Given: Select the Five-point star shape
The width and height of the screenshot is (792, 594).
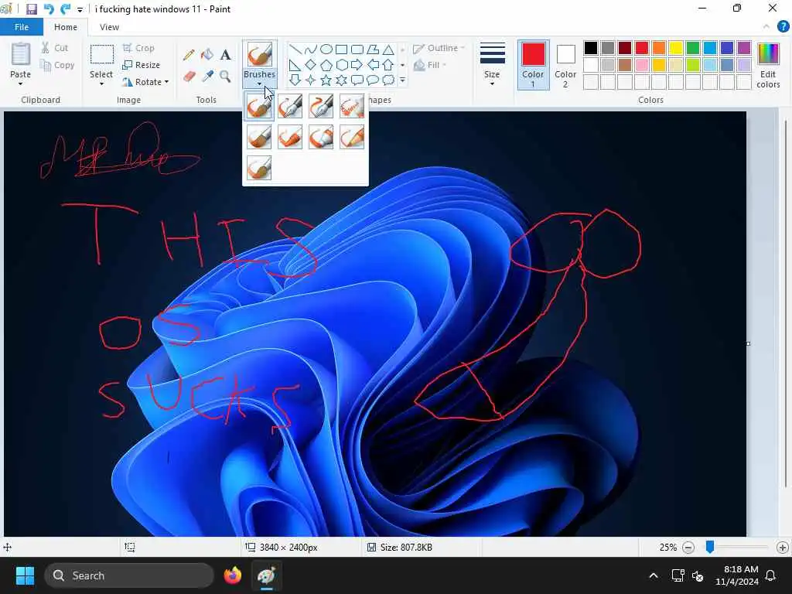Looking at the screenshot, I should 326,80.
